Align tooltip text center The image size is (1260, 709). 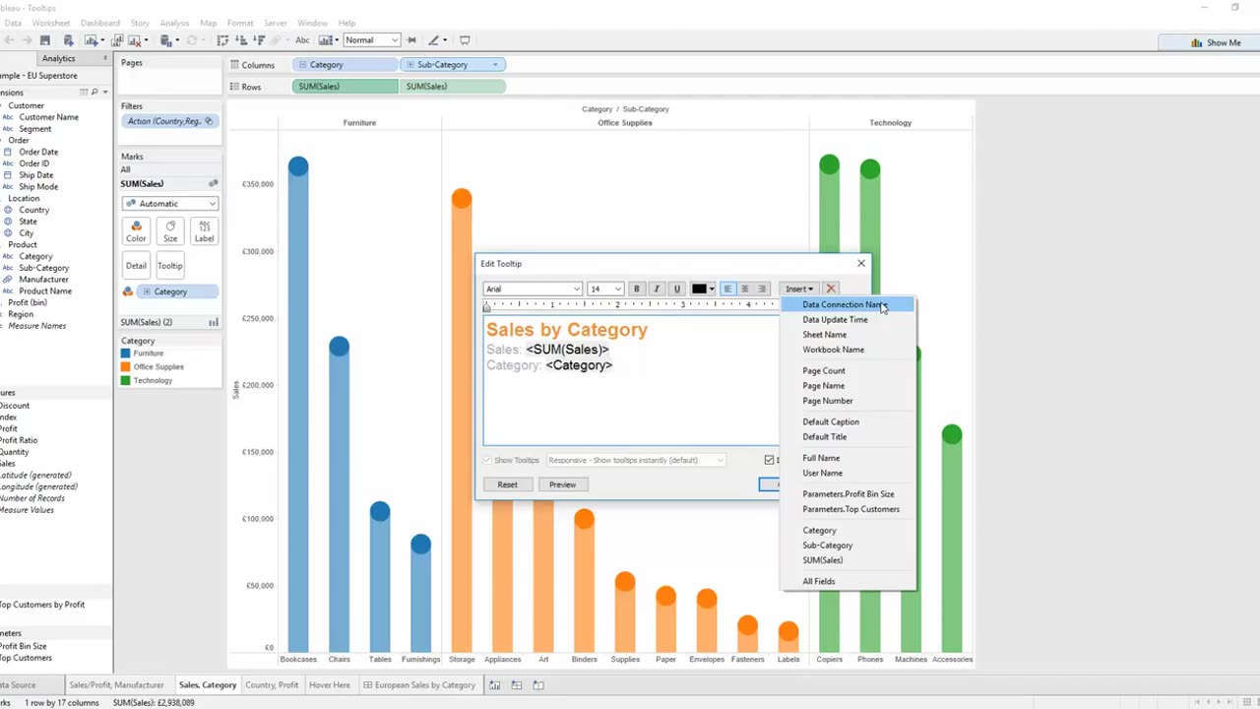[744, 289]
